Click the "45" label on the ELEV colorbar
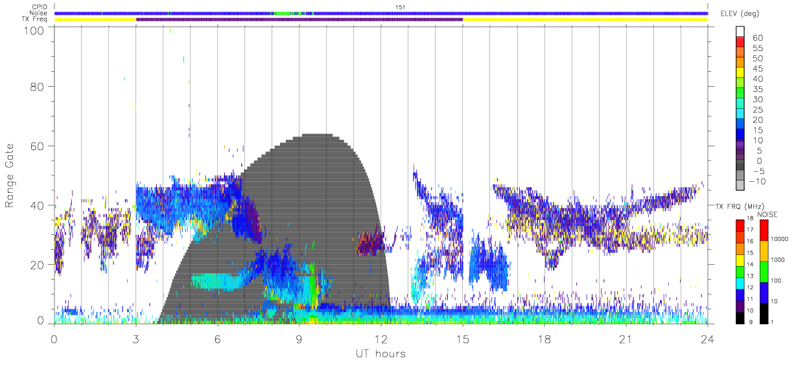The height and width of the screenshot is (367, 796). (756, 69)
